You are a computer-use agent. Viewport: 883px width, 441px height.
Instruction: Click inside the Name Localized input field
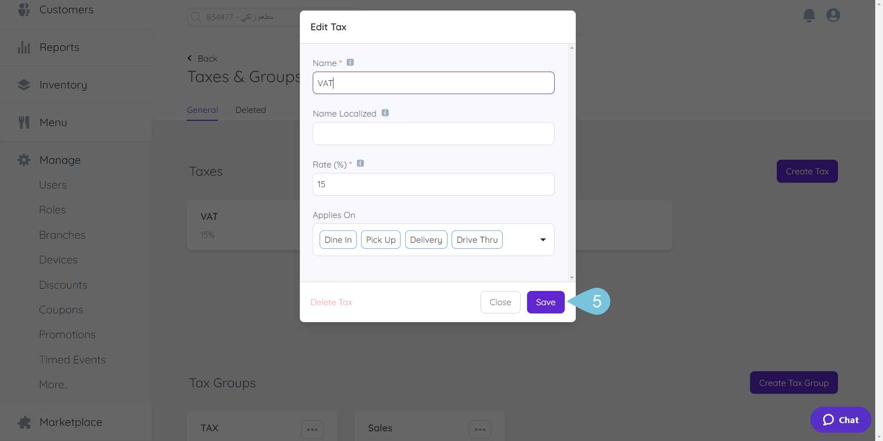pyautogui.click(x=433, y=133)
